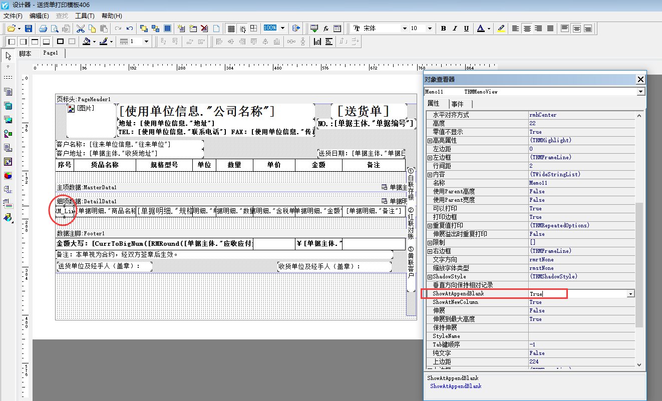This screenshot has width=662, height=401.
Task: Open the font name dropdown 宋体
Action: click(405, 29)
